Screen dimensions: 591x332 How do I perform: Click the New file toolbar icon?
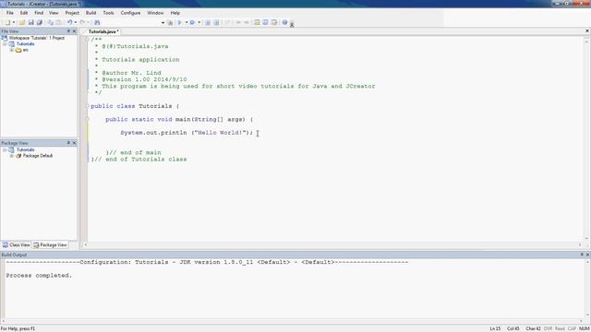click(7, 22)
